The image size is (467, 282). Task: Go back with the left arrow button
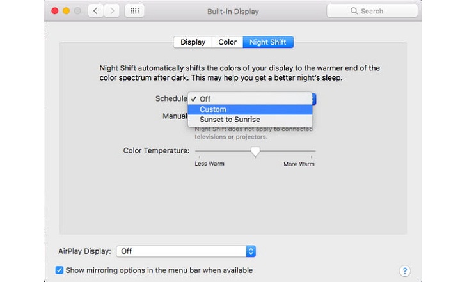click(95, 11)
